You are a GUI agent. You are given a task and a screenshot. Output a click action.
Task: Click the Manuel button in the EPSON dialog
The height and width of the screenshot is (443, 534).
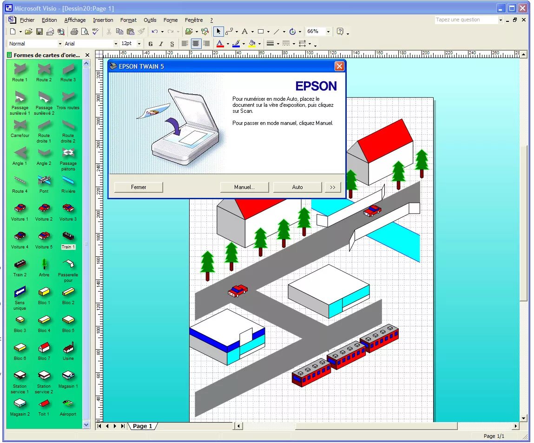(244, 187)
